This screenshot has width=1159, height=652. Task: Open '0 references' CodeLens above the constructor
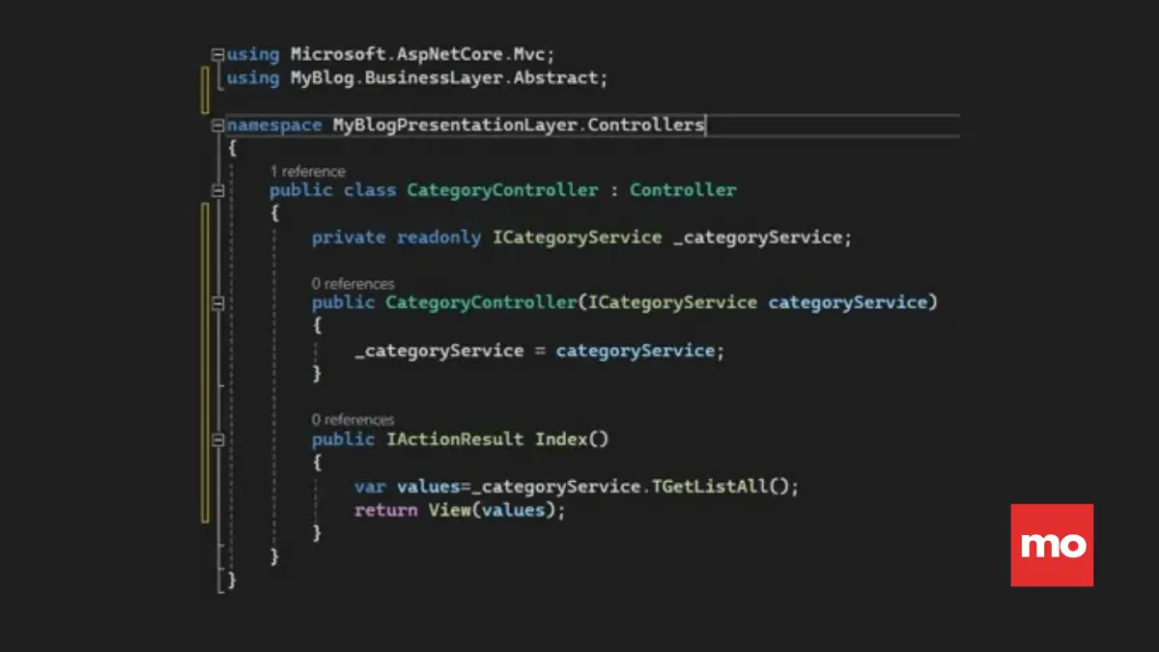[353, 284]
